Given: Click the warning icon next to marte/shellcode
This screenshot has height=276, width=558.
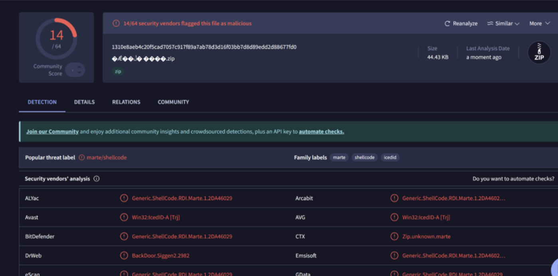Looking at the screenshot, I should click(82, 158).
